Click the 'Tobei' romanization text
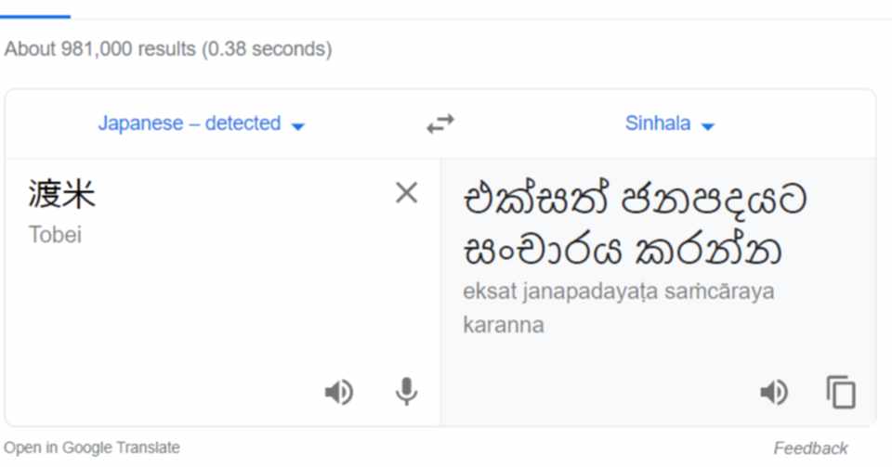This screenshot has width=892, height=467. click(x=55, y=235)
